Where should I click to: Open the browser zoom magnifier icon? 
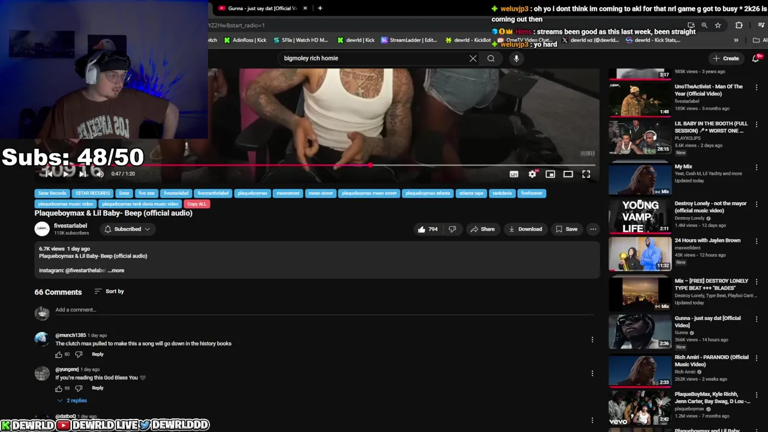point(704,25)
